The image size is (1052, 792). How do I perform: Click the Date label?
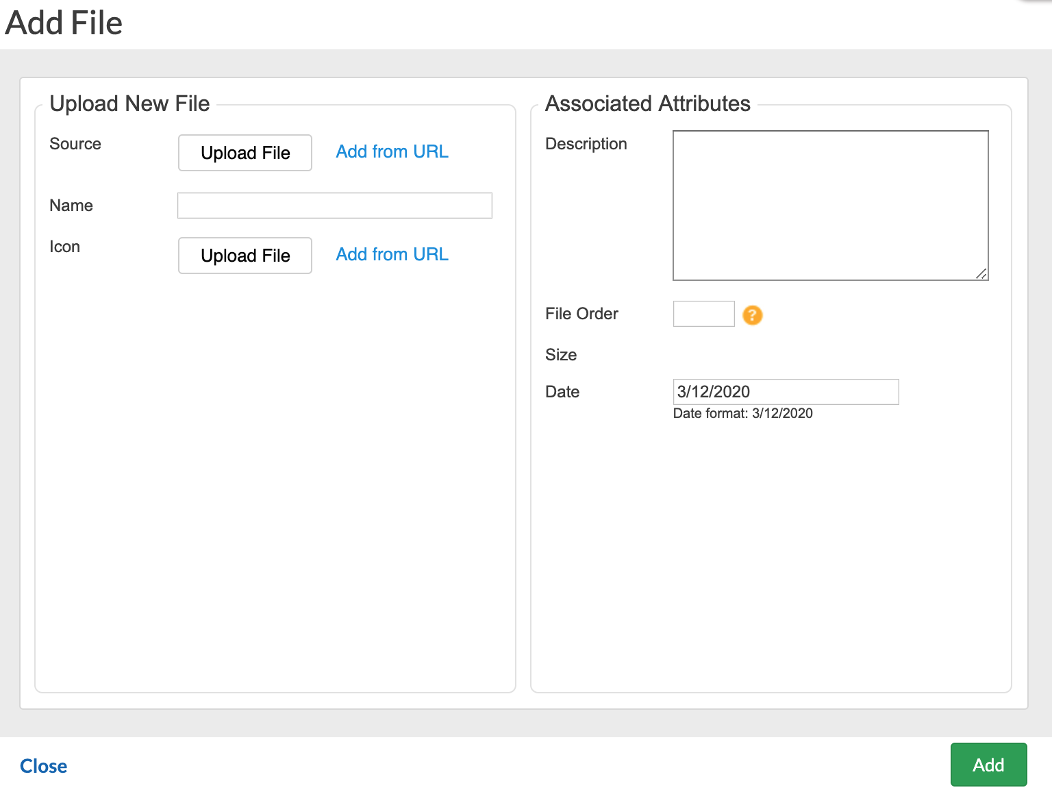(562, 392)
